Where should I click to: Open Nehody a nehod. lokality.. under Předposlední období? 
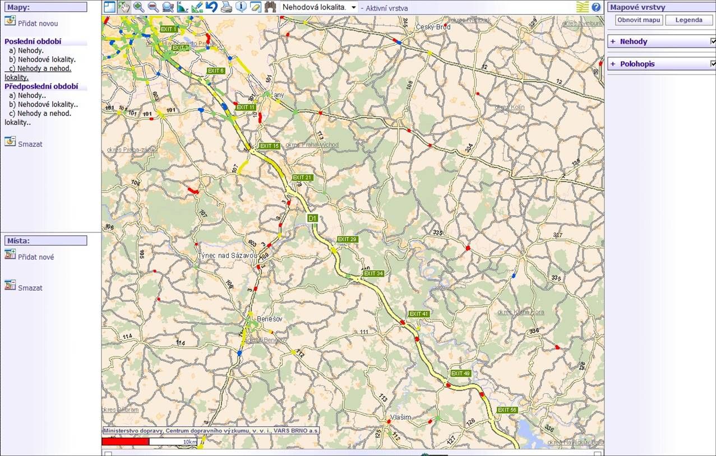point(38,118)
